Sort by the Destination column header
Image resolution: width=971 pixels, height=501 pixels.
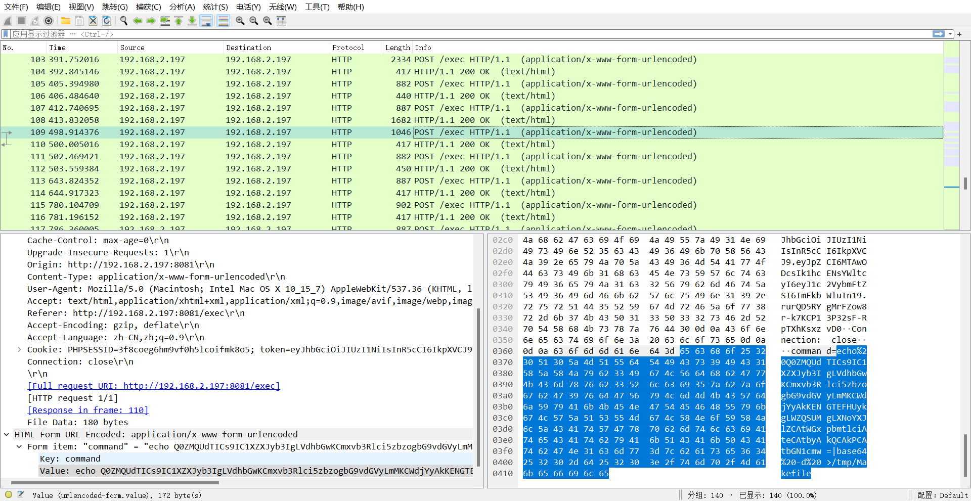coord(277,48)
